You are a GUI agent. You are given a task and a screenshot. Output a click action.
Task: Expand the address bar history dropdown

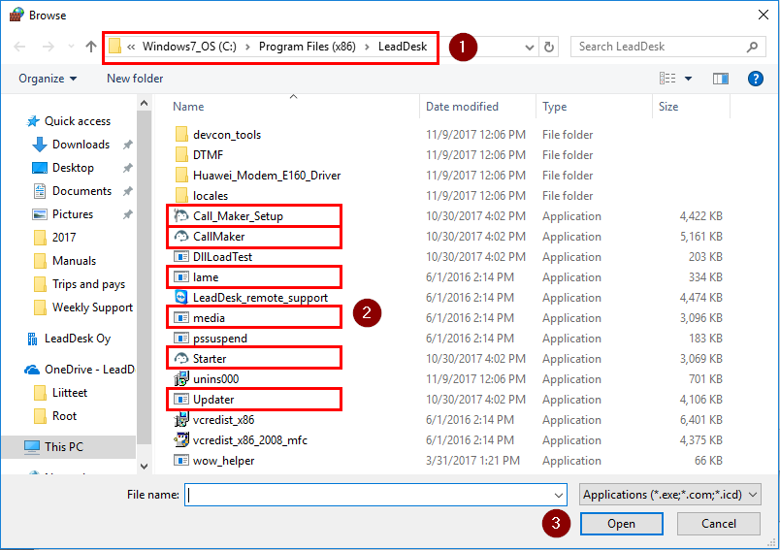tap(530, 48)
